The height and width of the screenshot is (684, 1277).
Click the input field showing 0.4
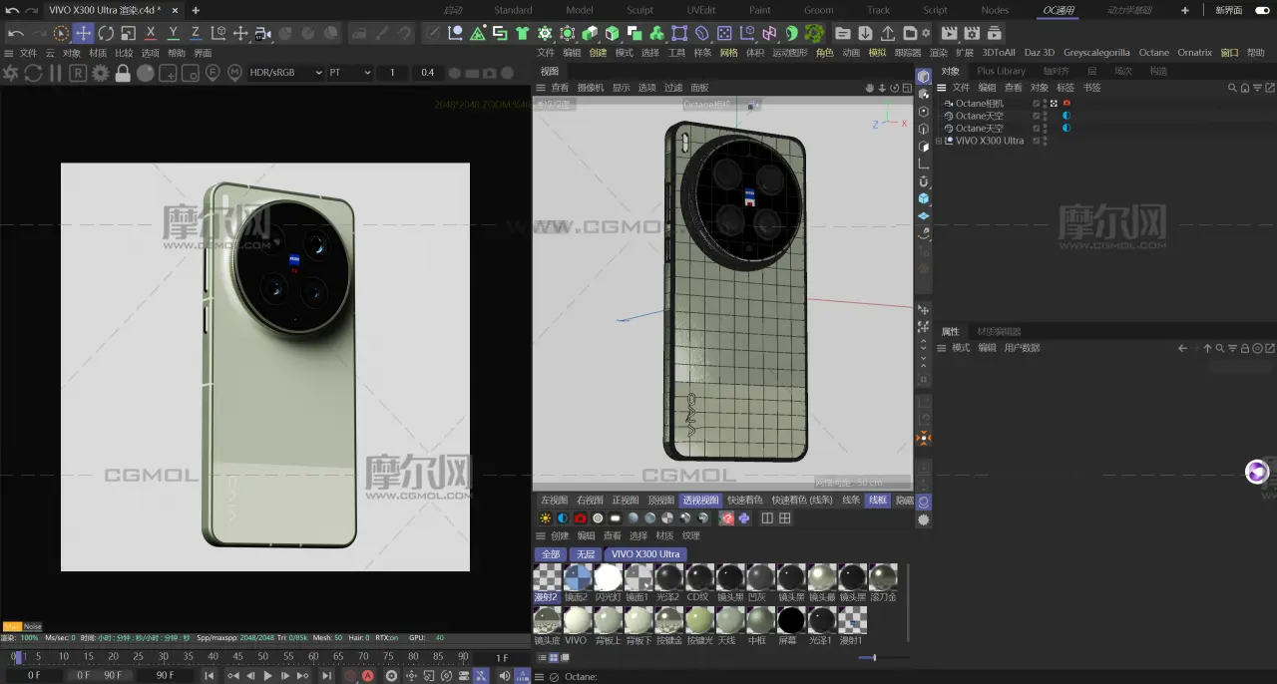[427, 73]
